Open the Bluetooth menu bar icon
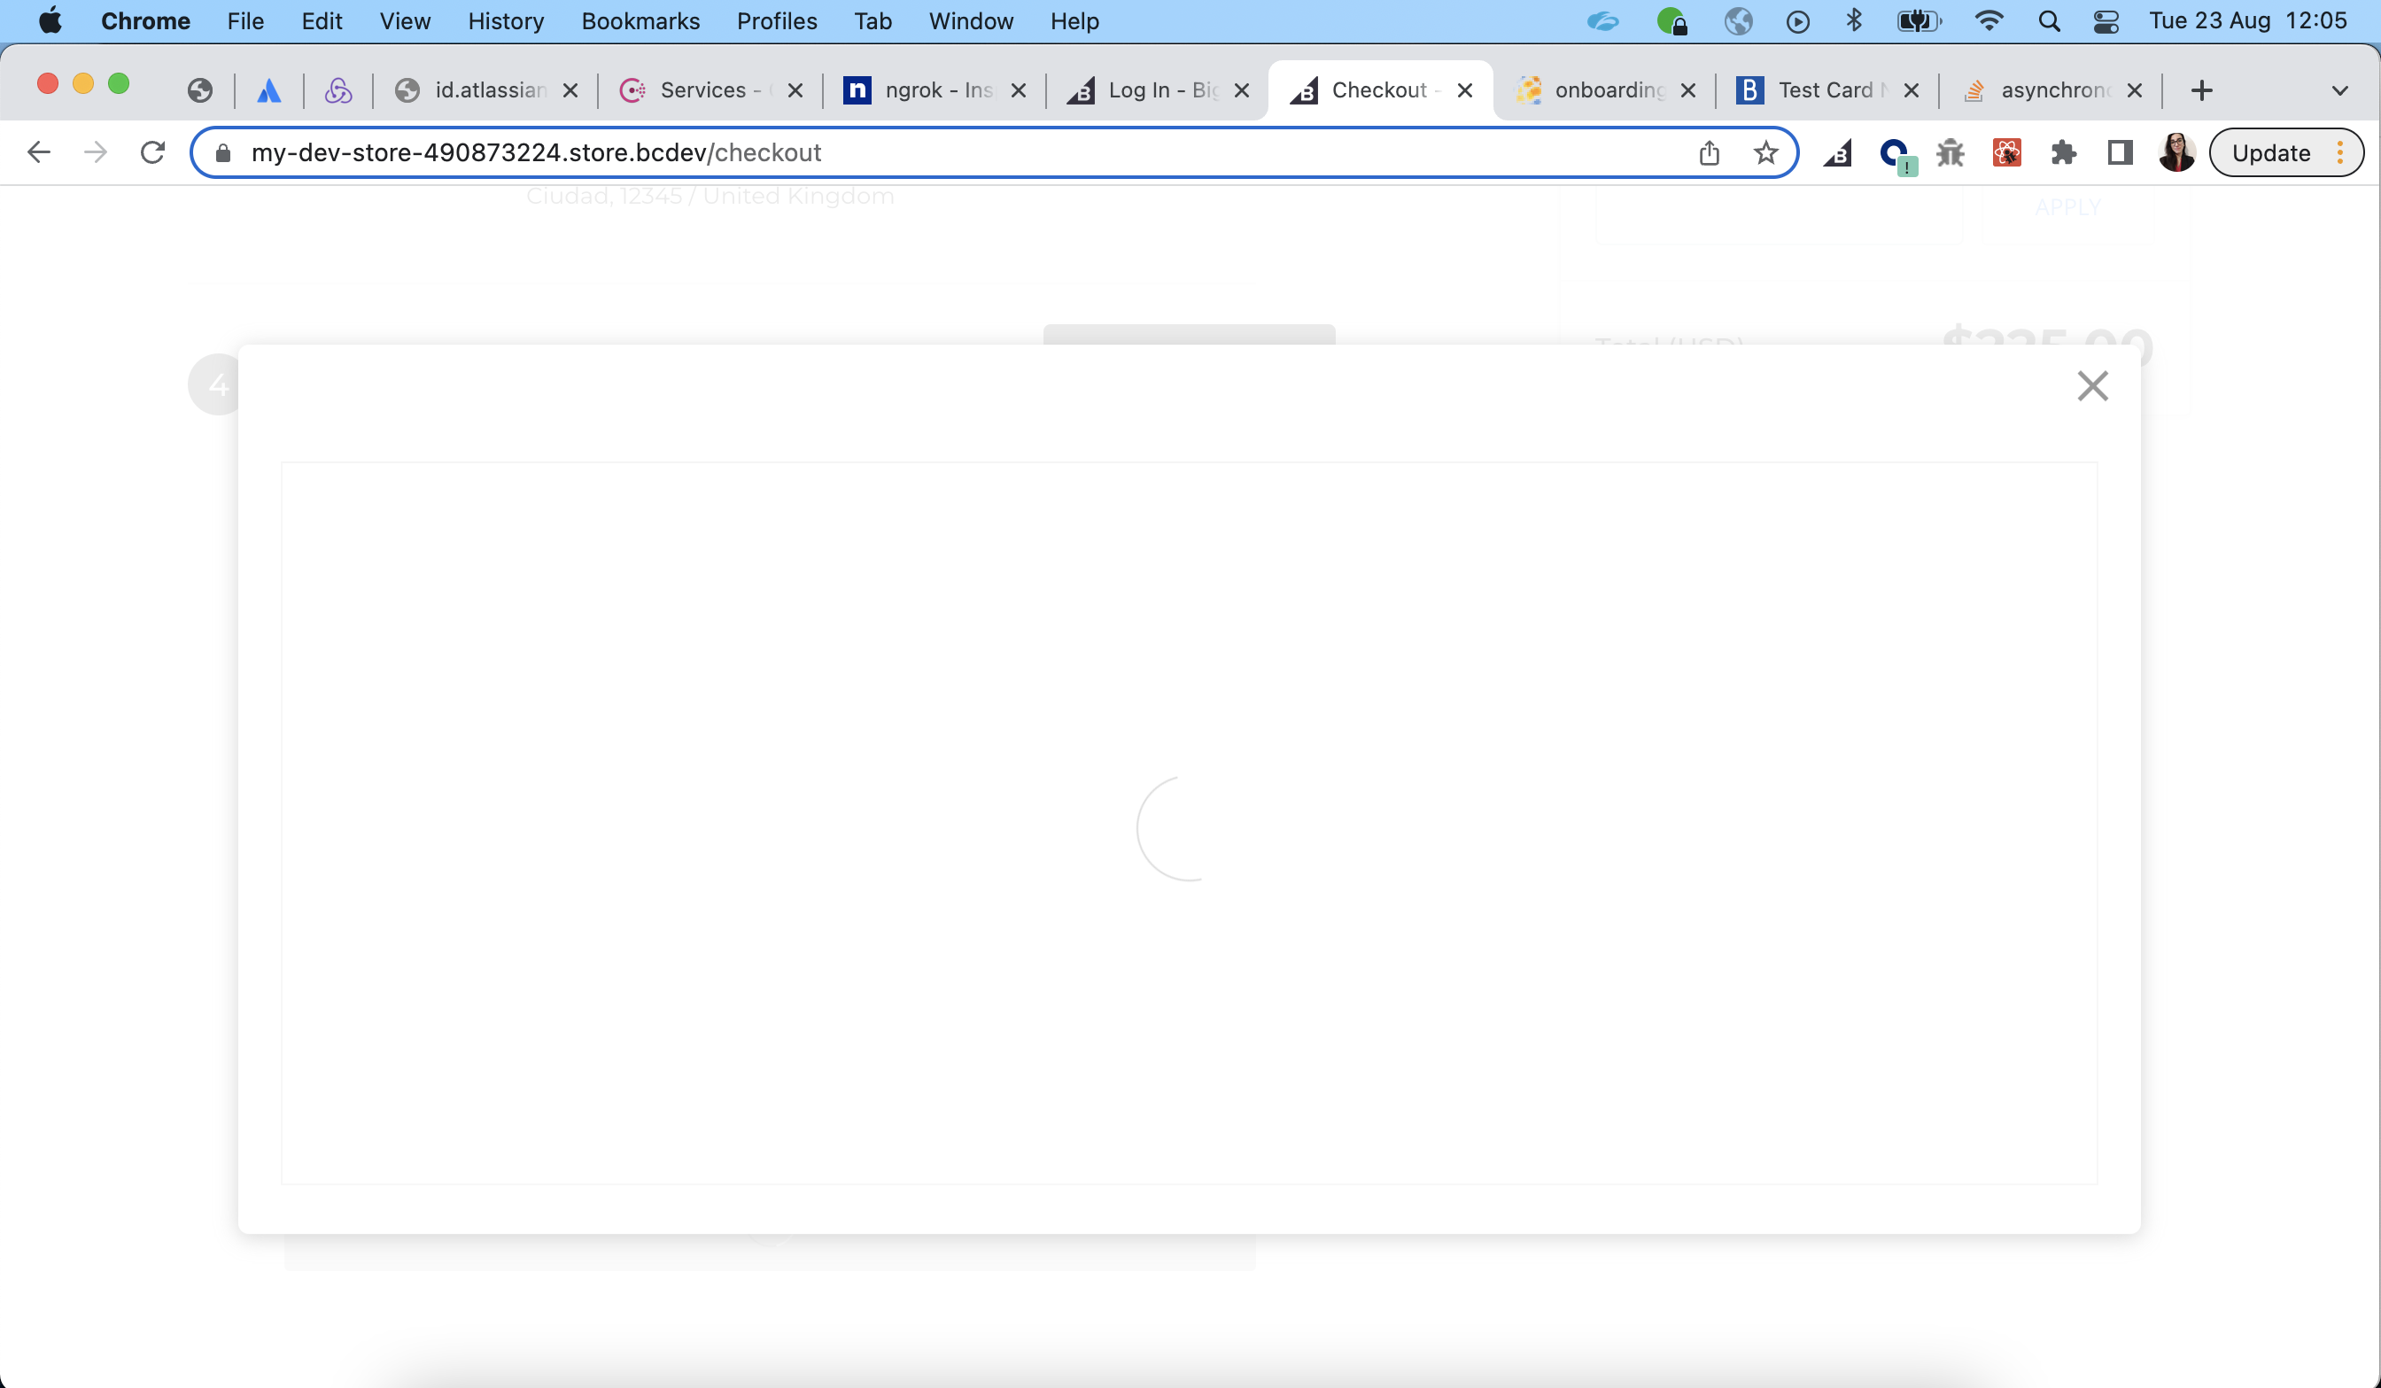 click(x=1854, y=20)
